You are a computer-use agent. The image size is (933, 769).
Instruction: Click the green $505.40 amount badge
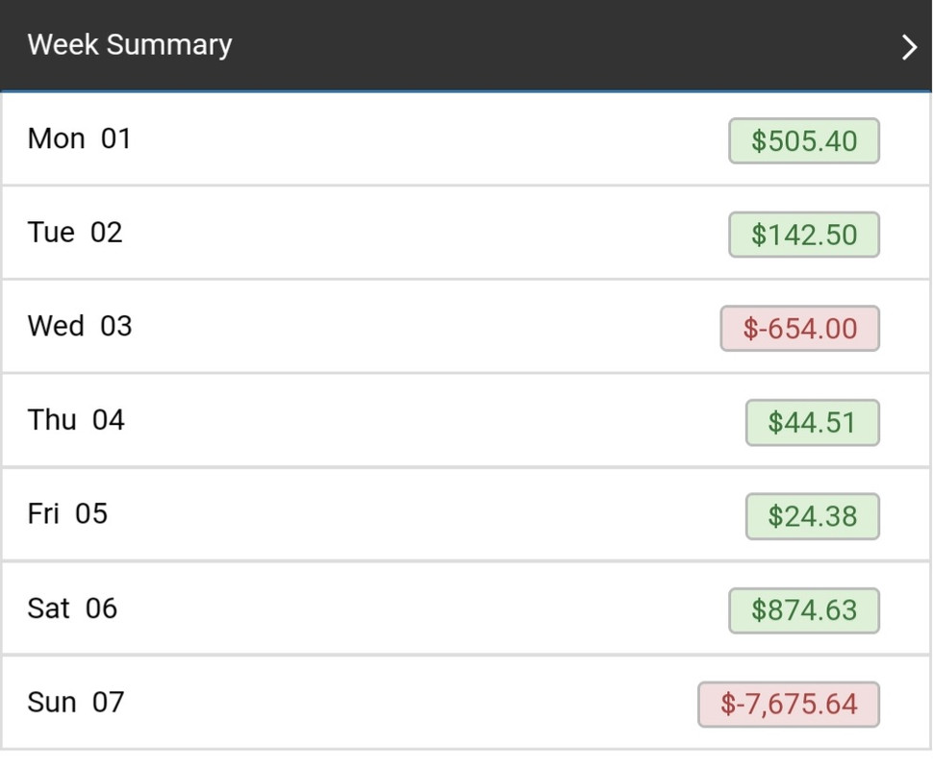click(x=803, y=141)
